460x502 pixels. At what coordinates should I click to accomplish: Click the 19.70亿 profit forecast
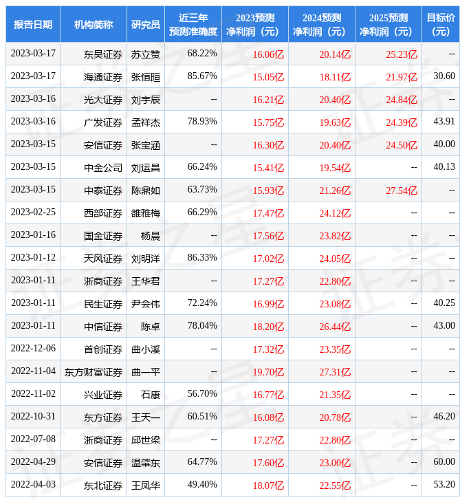(x=268, y=372)
